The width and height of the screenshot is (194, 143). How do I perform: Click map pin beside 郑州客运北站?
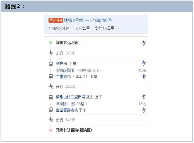[x=144, y=43]
